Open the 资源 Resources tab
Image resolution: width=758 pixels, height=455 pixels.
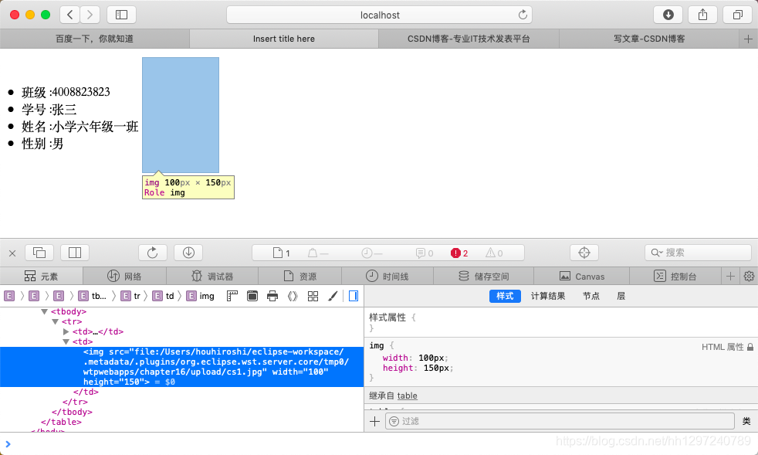click(x=299, y=277)
